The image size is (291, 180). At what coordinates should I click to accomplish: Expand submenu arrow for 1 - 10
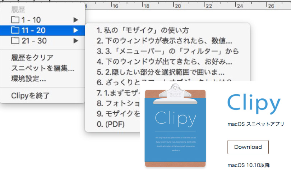point(75,20)
